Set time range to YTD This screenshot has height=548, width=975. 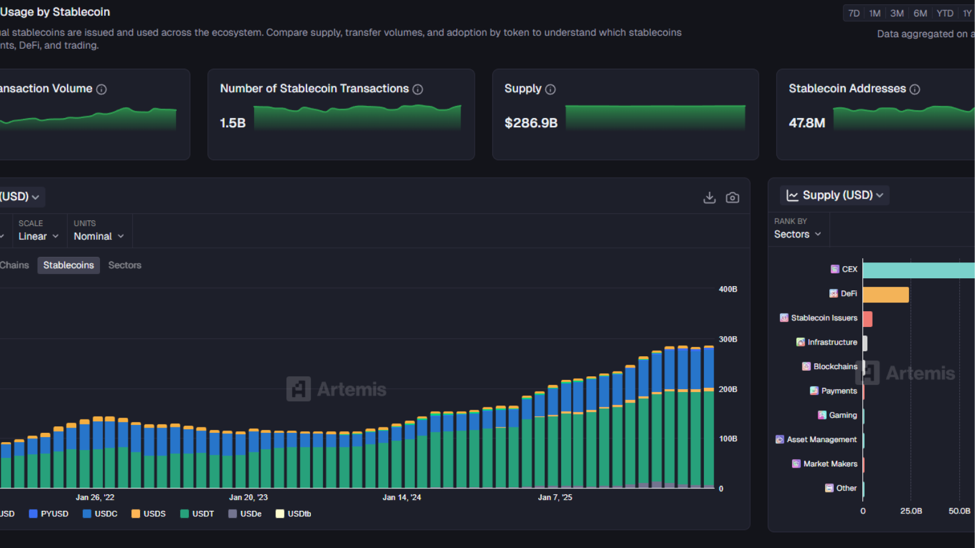pos(945,13)
